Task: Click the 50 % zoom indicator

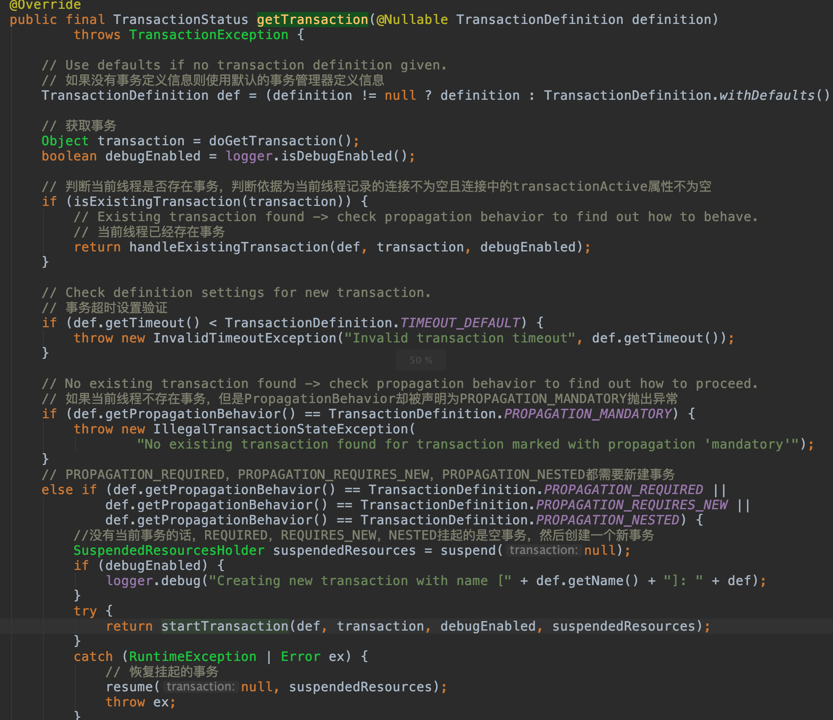Action: pos(420,360)
